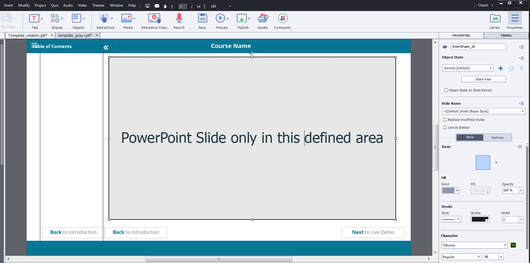Screen dimensions: 530x263
Task: Open the Fill color swatch
Action: 480,190
